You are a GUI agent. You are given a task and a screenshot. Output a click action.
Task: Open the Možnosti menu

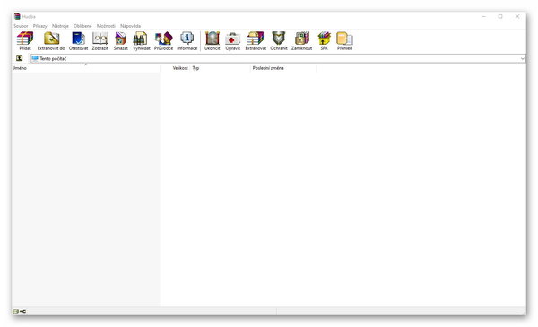click(x=106, y=26)
